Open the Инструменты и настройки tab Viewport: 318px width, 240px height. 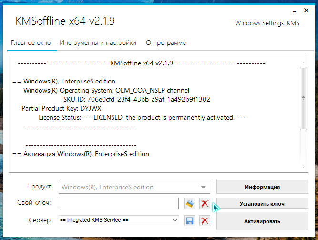point(98,43)
